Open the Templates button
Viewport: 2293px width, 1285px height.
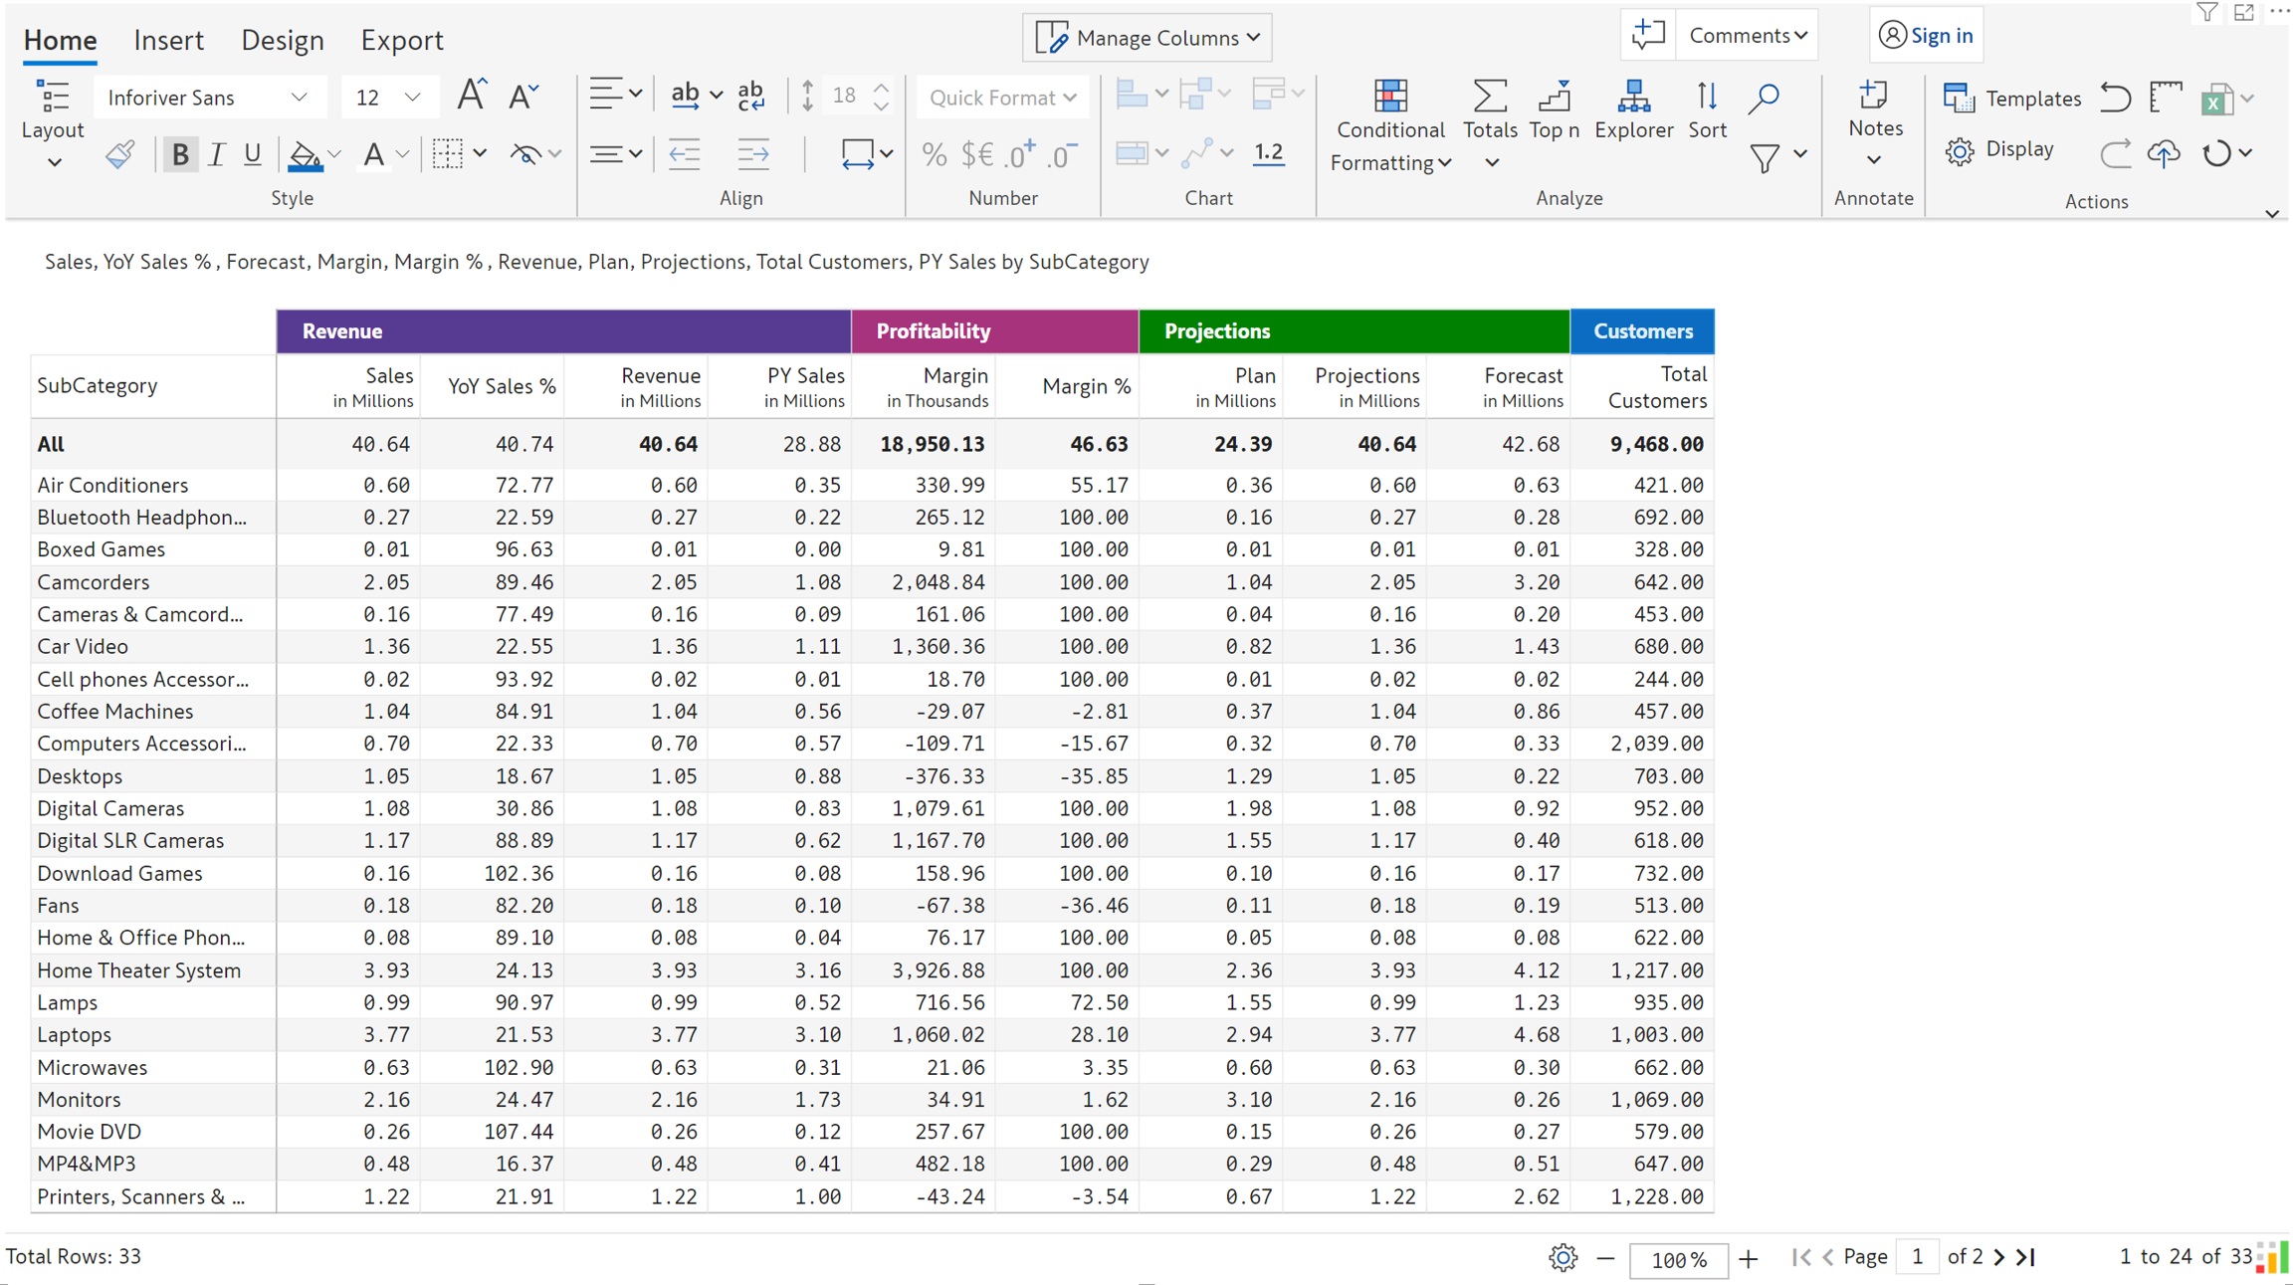point(2012,98)
